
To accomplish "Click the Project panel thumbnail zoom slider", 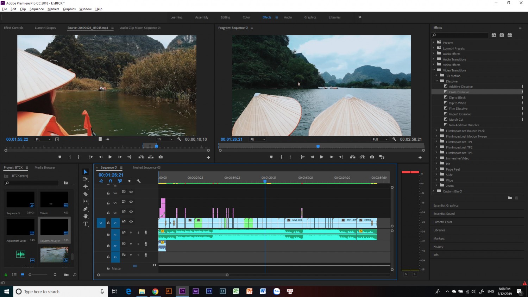I will click(x=39, y=274).
